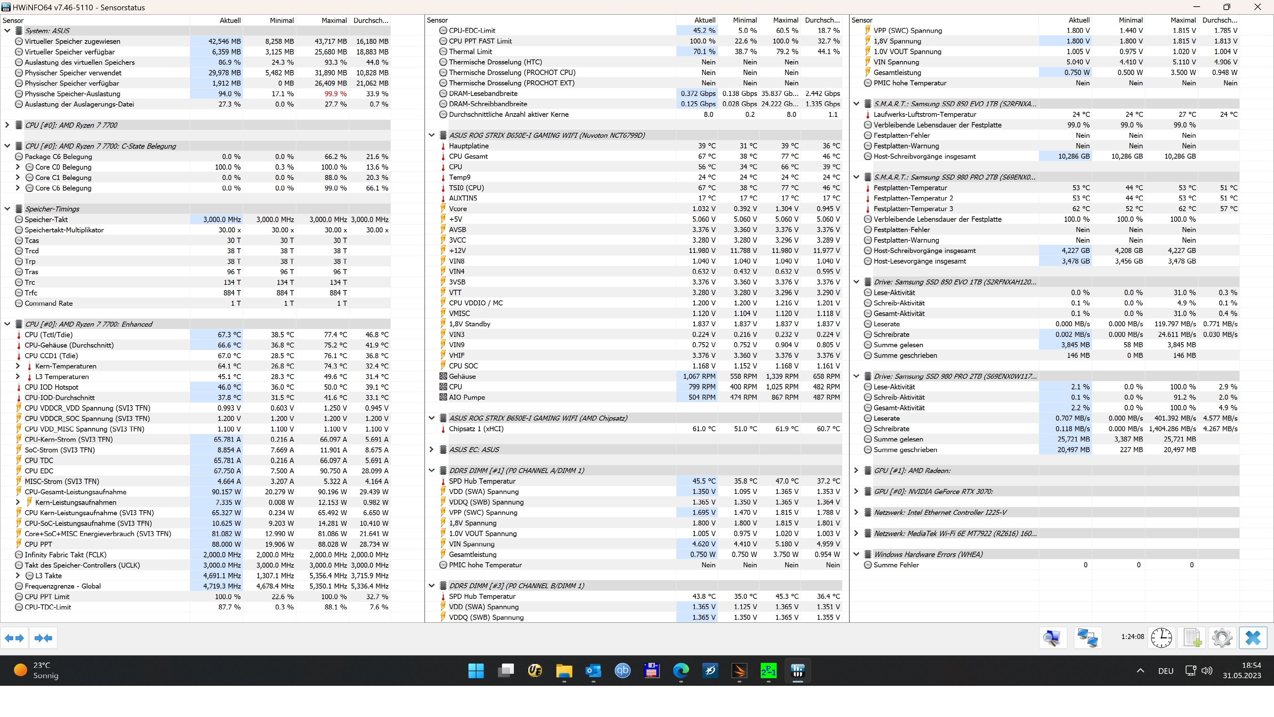This screenshot has height=717, width=1274.
Task: Expand GPU [#0]: NVIDIA GeForce RTX 3070
Action: (x=856, y=491)
